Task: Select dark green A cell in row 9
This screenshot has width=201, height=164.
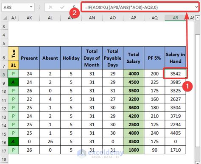Action: click(x=14, y=82)
